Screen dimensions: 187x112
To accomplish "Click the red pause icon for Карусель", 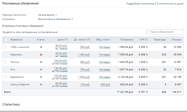I will tap(41, 54).
